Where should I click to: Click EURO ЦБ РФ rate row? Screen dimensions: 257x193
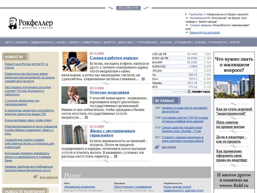pos(181,58)
